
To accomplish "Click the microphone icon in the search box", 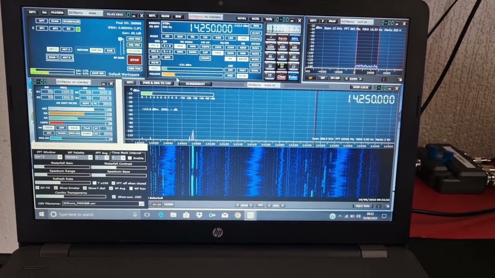I will 135,214.
